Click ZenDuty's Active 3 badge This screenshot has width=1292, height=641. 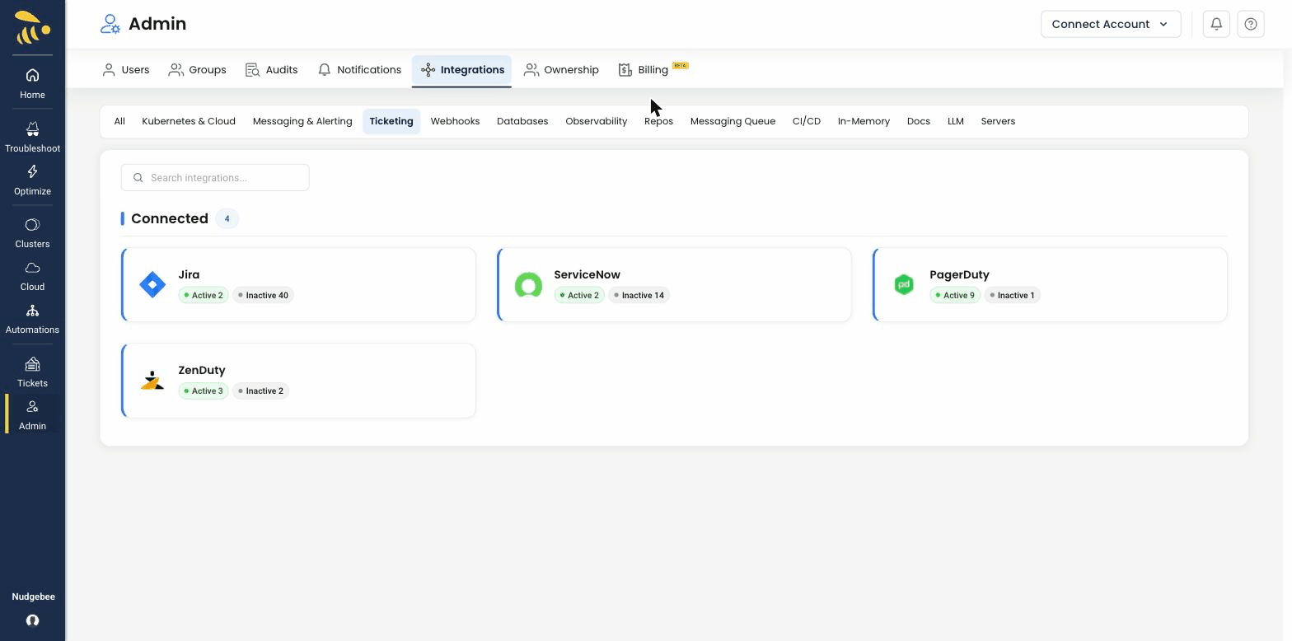tap(204, 391)
